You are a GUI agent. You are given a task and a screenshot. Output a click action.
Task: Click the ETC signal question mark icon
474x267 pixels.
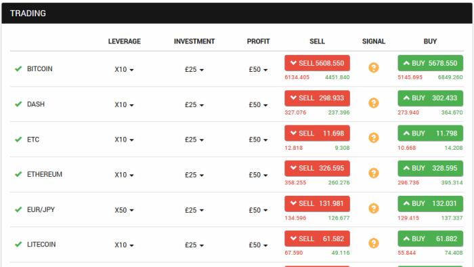(x=374, y=138)
